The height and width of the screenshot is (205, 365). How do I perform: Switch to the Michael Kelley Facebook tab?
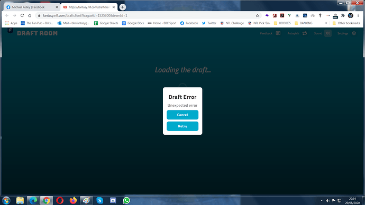tap(32, 7)
